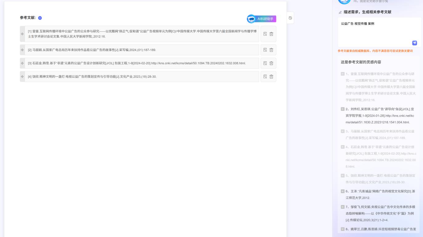Delete reference [3] by 石廷金, 韩雪

pyautogui.click(x=271, y=63)
